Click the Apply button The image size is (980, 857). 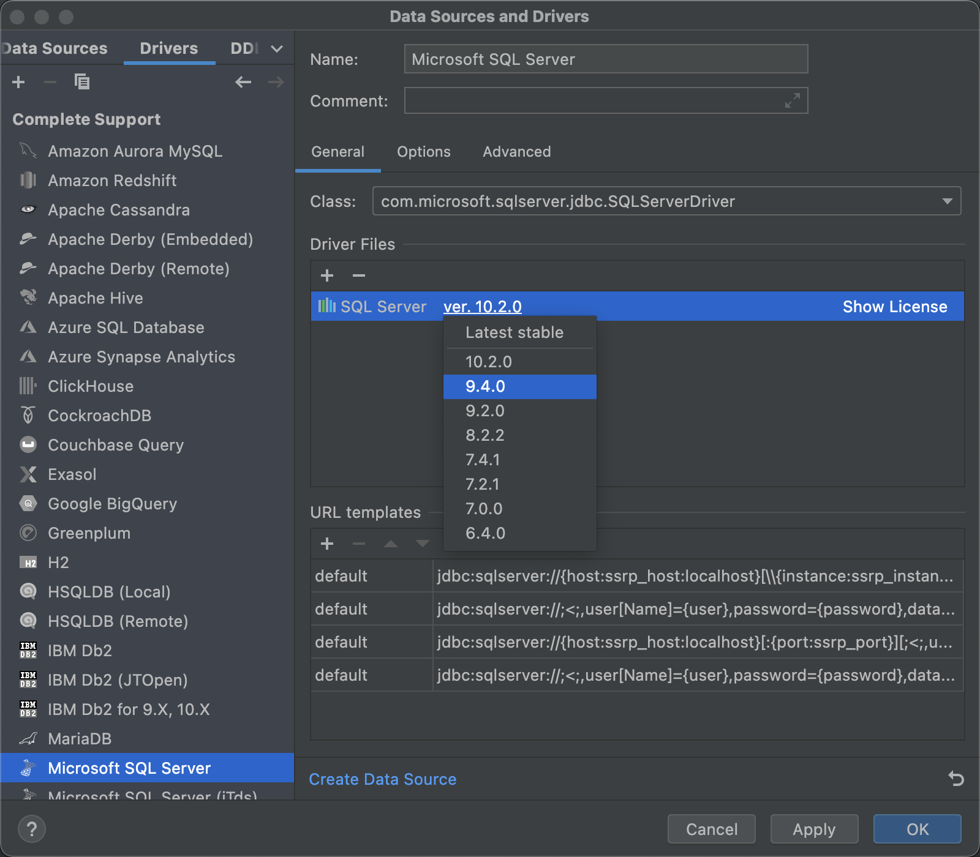click(814, 829)
